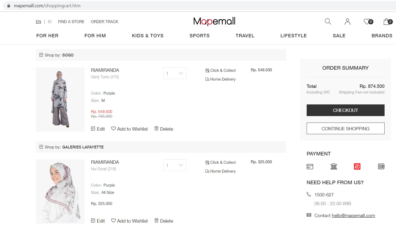Click the lock icon in address bar
The width and height of the screenshot is (396, 228).
9,6
